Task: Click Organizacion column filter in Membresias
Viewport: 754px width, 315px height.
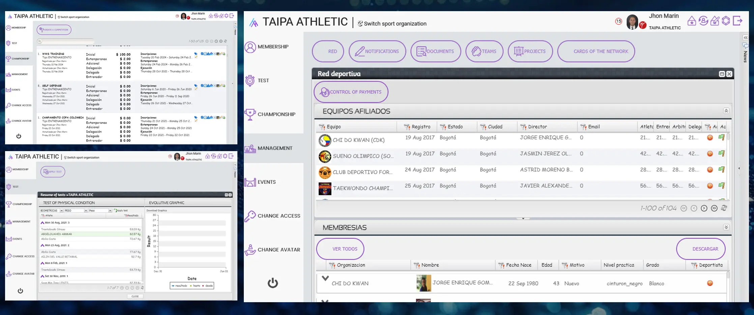Action: click(332, 265)
